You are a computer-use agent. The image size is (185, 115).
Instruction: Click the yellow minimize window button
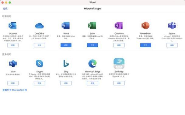point(6,2)
